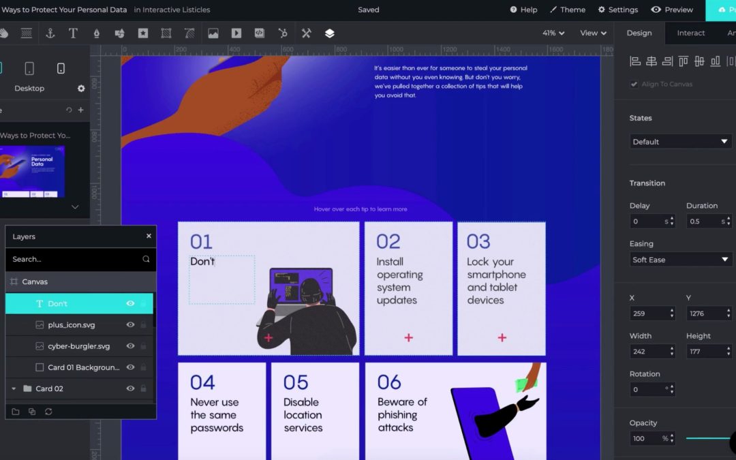Insert embed code with the code tool
736x460 pixels.
(x=260, y=33)
